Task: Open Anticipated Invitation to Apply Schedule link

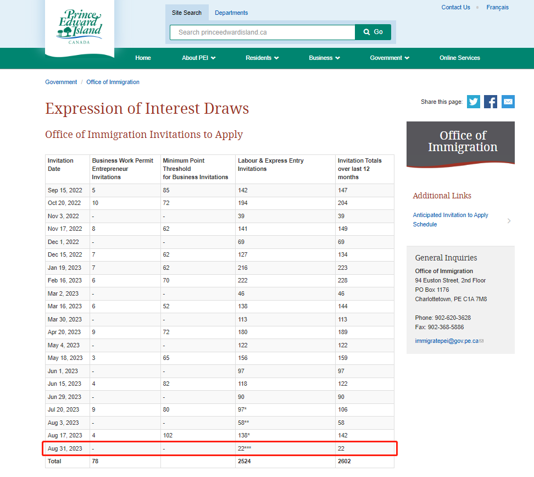Action: click(x=450, y=220)
